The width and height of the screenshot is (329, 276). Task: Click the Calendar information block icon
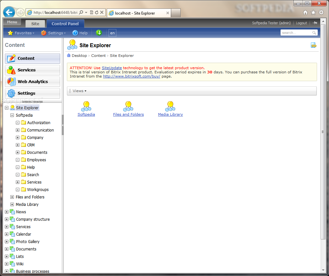[12, 234]
